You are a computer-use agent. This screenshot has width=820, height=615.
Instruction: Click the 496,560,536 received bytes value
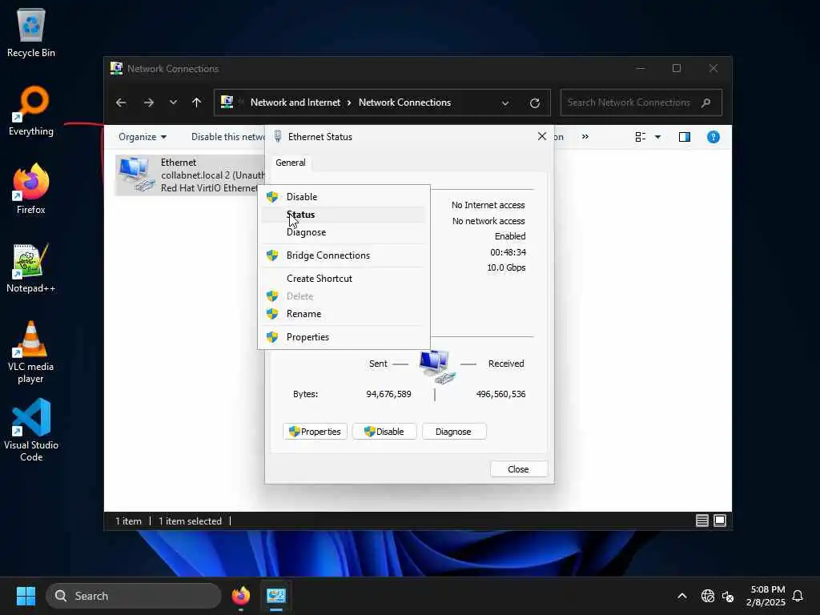click(500, 394)
